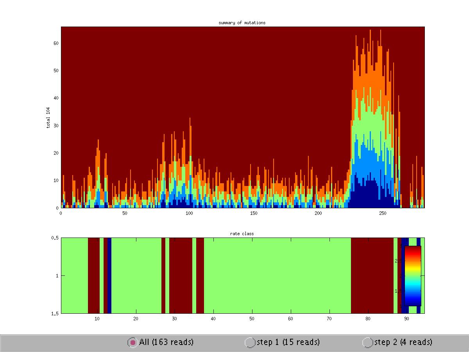Click the jet colorbar in rate class plot
This screenshot has width=469, height=352.
[x=412, y=275]
